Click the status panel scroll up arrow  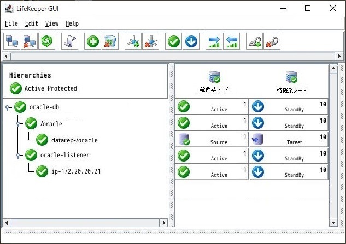(333, 68)
